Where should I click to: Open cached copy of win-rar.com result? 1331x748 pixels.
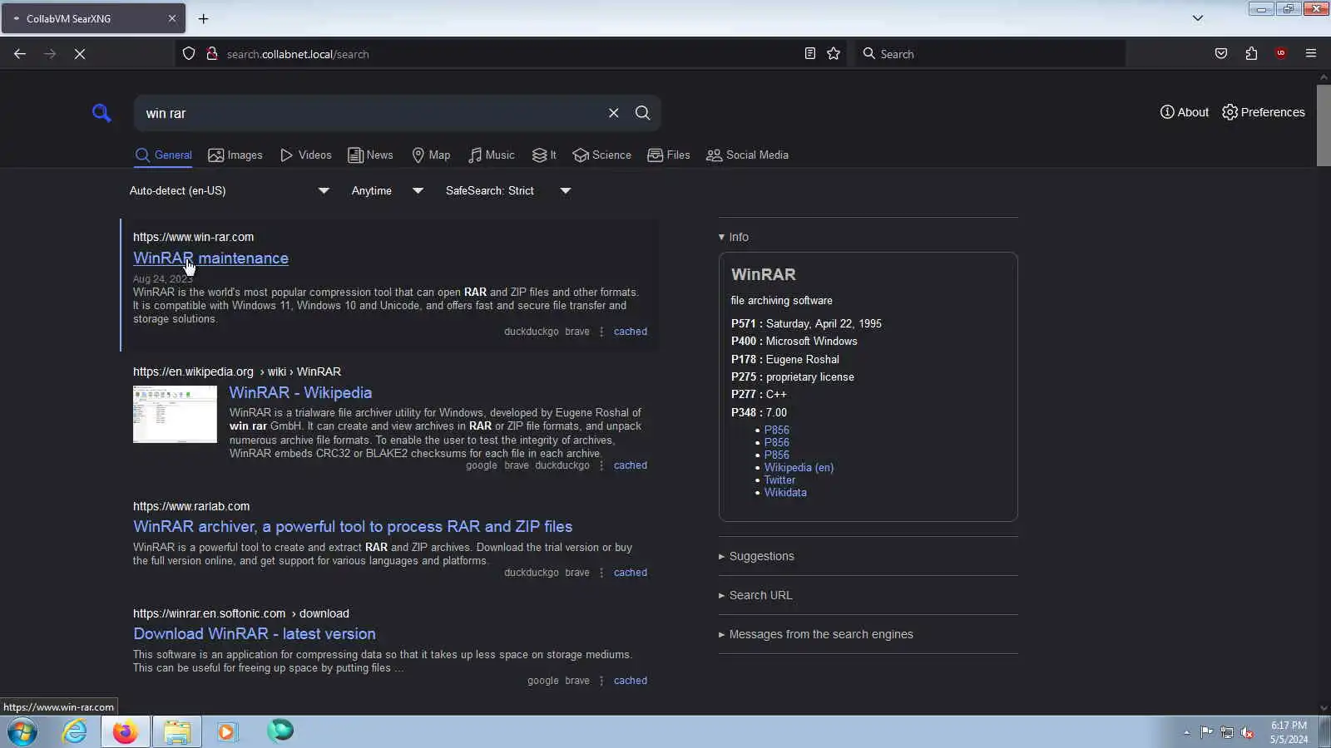pos(631,332)
